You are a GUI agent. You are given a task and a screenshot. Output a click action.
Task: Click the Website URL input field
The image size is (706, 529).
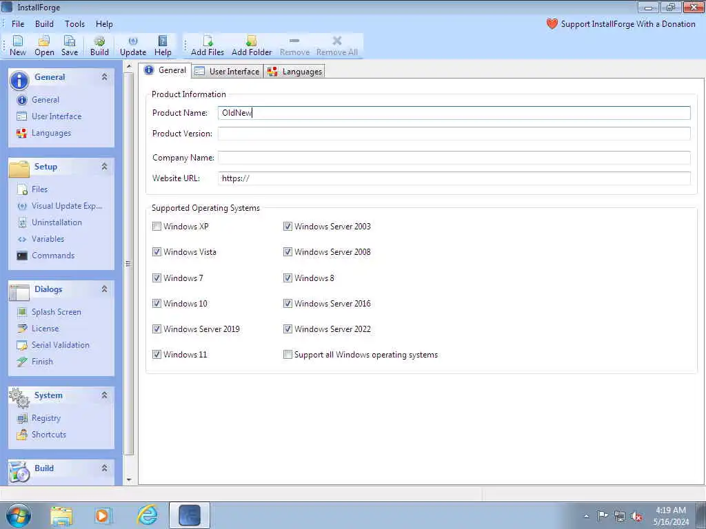tap(454, 178)
